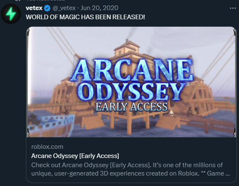This screenshot has height=186, width=239.
Task: Open vetex's green lightning bolt avatar
Action: pyautogui.click(x=11, y=14)
